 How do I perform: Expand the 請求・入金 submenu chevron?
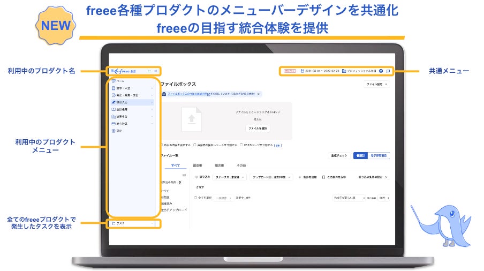click(x=152, y=88)
